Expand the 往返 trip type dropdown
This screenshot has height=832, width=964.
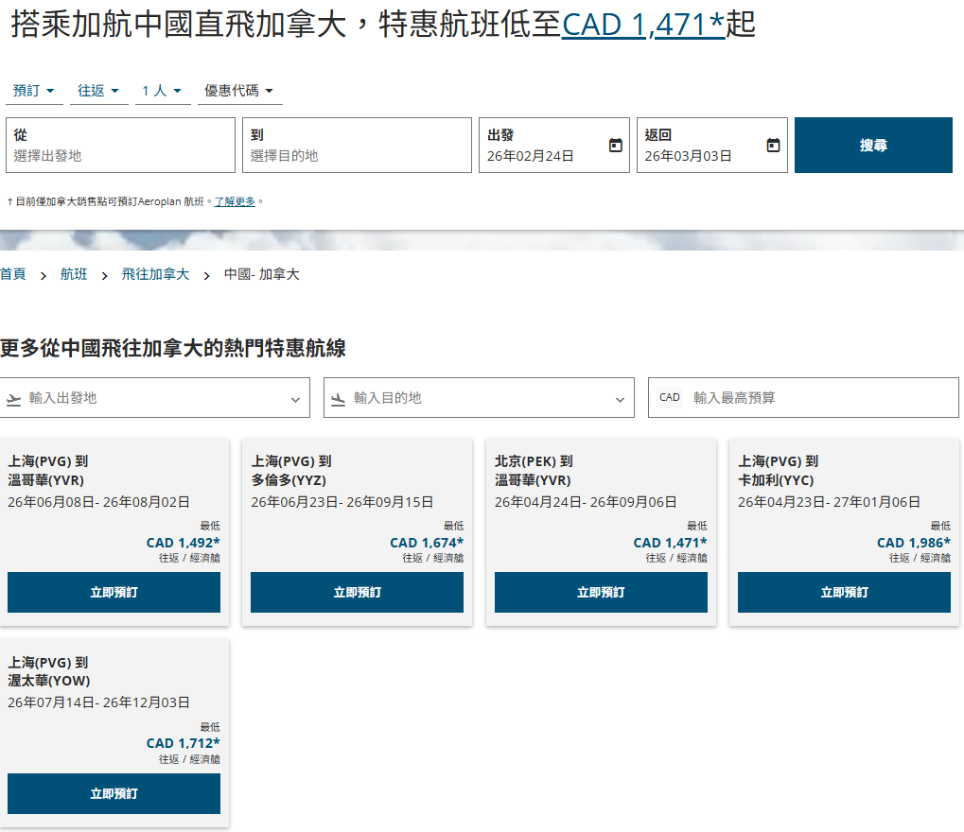pos(99,91)
